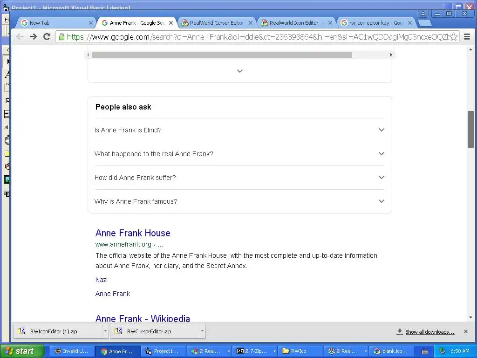Screen dimensions: 477x358
Task: Open the Chrome user profile button
Action: 423,14
